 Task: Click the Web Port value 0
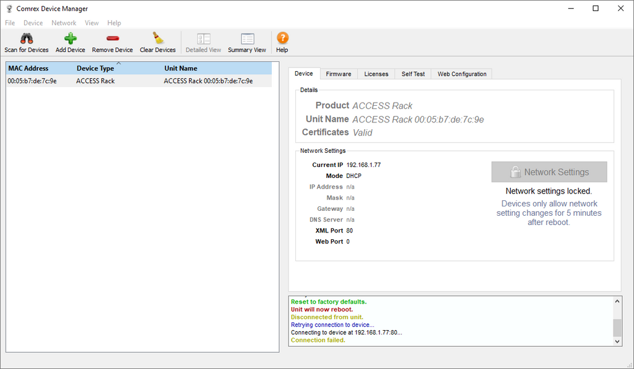point(348,242)
